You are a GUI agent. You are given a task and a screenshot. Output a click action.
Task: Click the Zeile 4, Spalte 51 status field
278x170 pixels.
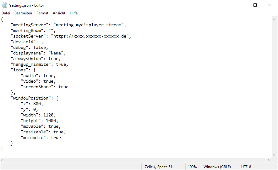[x=158, y=167]
